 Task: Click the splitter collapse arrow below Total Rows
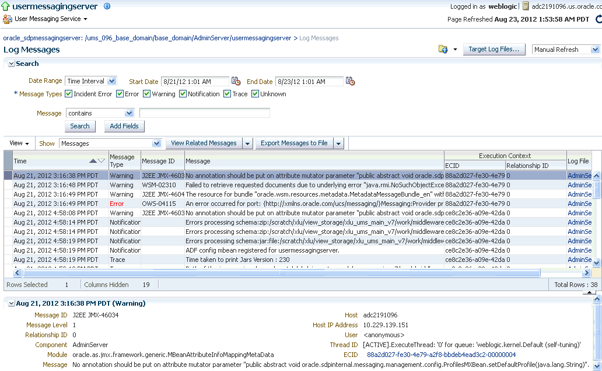[x=589, y=293]
